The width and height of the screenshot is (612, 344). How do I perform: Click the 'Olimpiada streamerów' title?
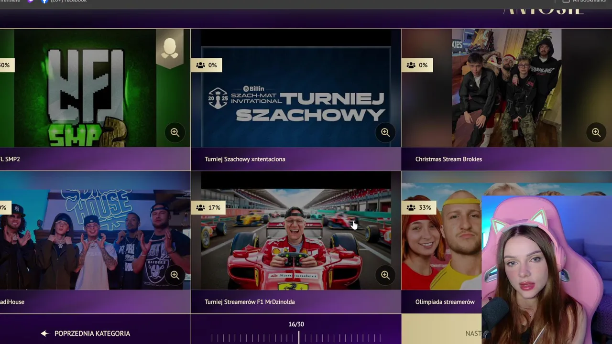(445, 302)
